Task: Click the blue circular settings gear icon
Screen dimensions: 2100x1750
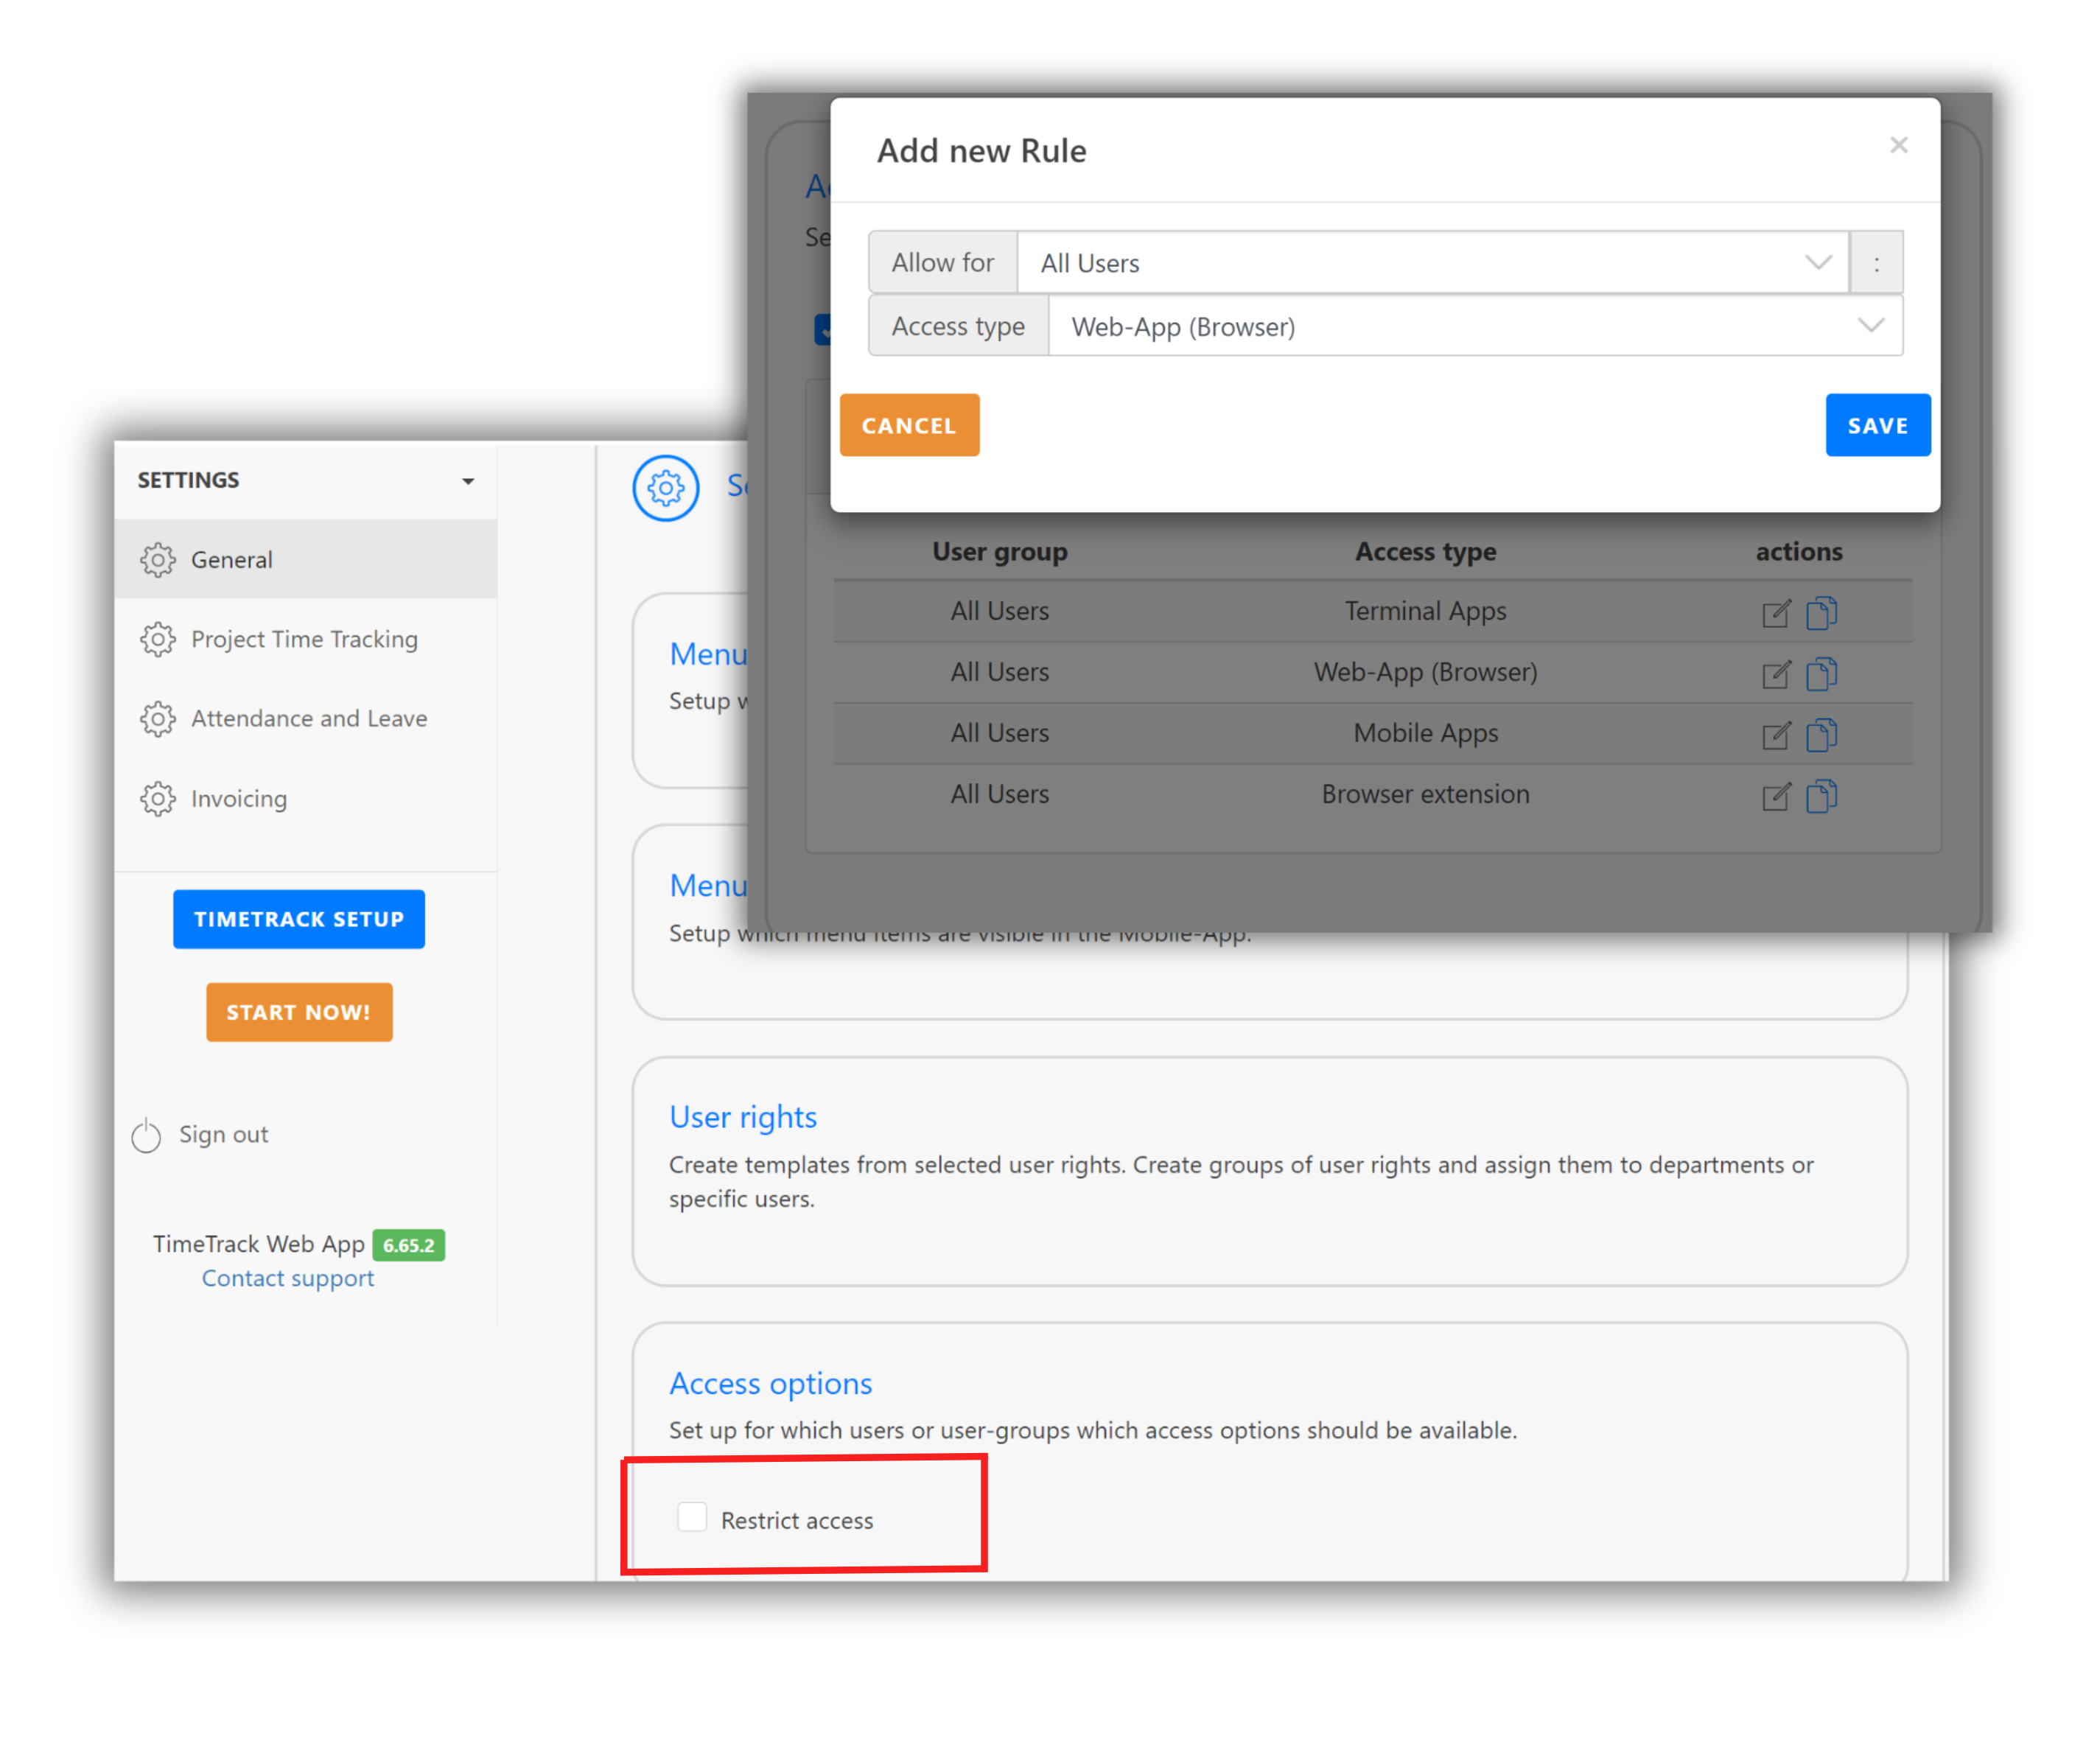Action: click(665, 488)
